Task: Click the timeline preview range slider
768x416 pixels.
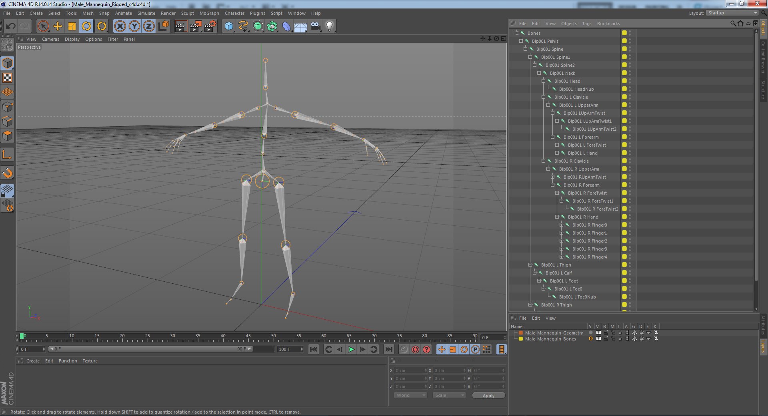Action: (151, 349)
